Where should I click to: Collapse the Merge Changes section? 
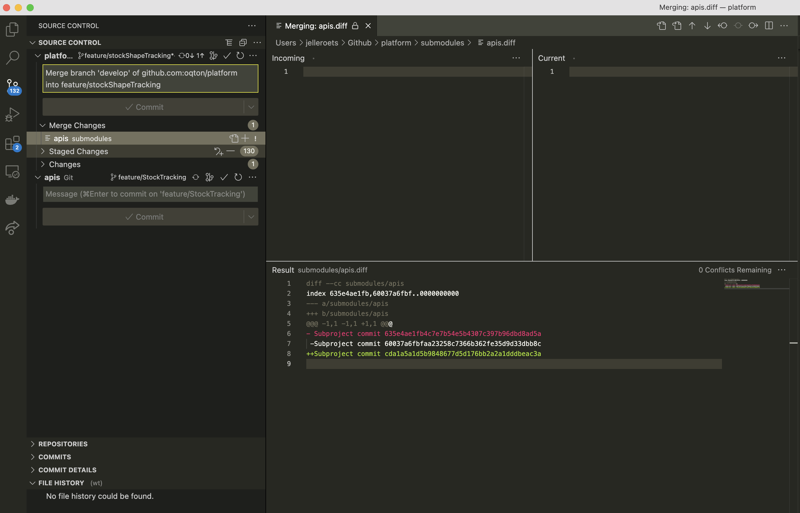[x=43, y=125]
